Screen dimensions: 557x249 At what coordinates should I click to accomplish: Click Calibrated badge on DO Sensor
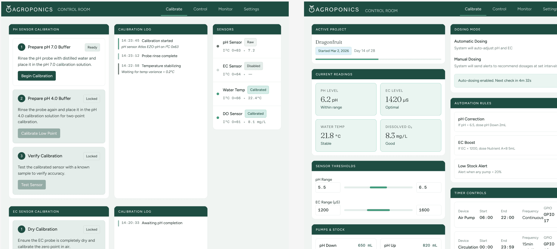[x=256, y=114]
